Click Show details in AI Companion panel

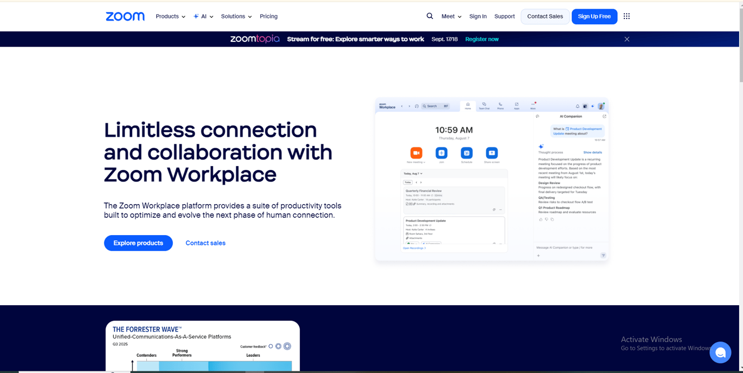[593, 153]
